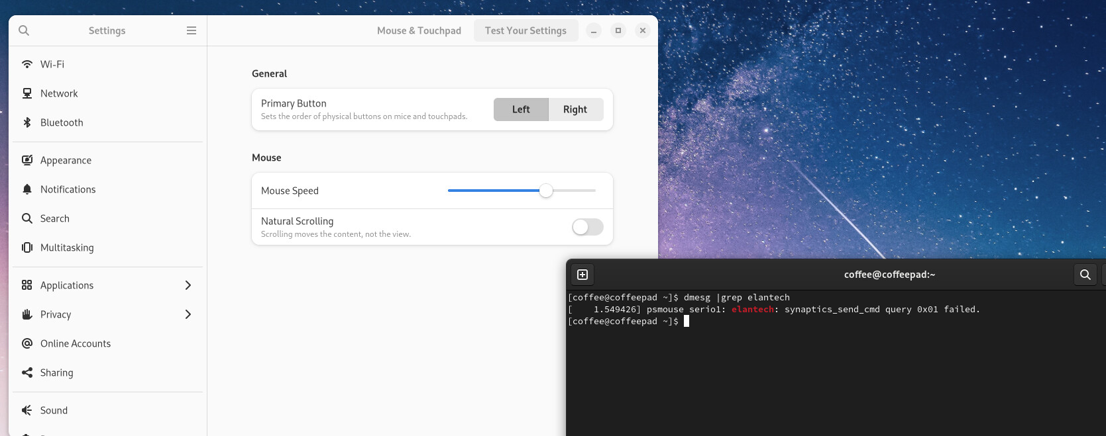Click the Applications grid icon
The width and height of the screenshot is (1106, 436).
[x=27, y=285]
